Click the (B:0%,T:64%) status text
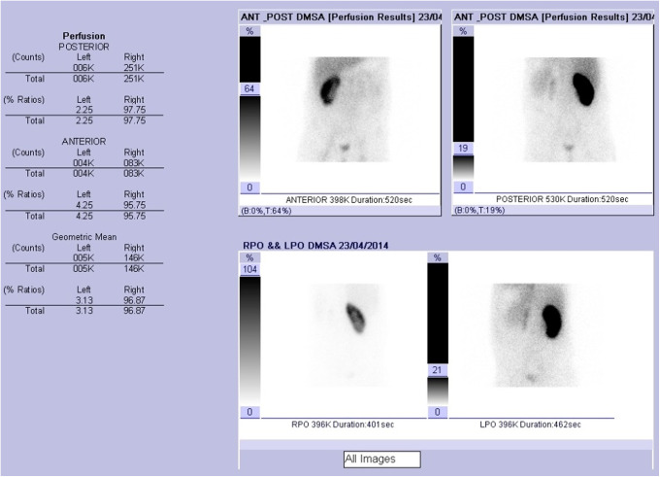Viewport: 660px width, 477px height. point(266,211)
